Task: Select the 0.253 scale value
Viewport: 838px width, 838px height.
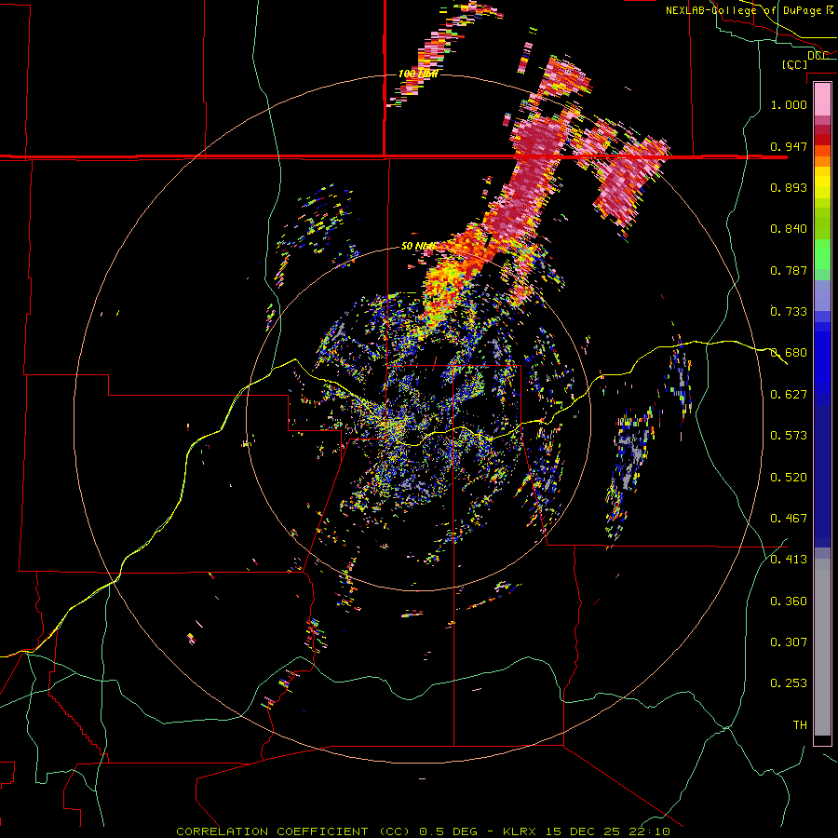Action: click(789, 683)
